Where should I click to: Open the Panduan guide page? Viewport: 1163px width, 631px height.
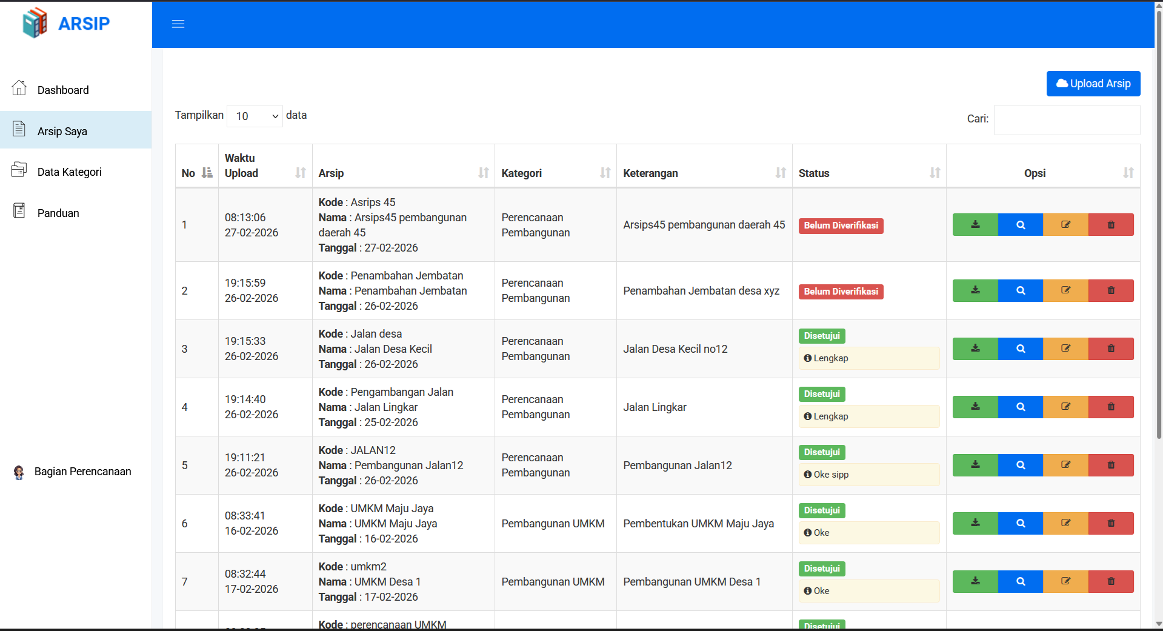76,213
